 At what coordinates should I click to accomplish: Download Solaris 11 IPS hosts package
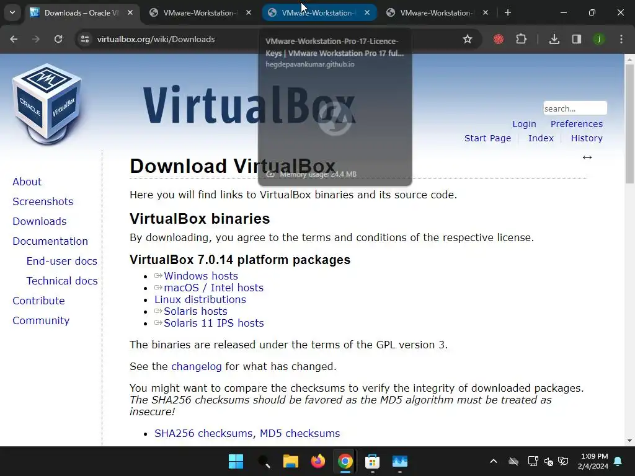(x=213, y=323)
